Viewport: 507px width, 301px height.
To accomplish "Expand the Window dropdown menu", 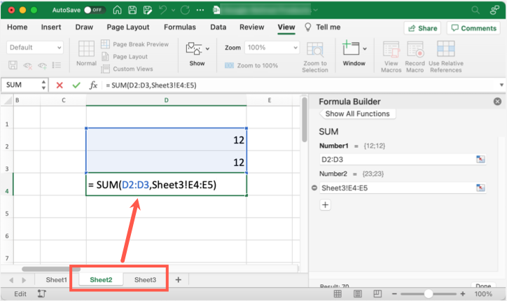I will 365,49.
